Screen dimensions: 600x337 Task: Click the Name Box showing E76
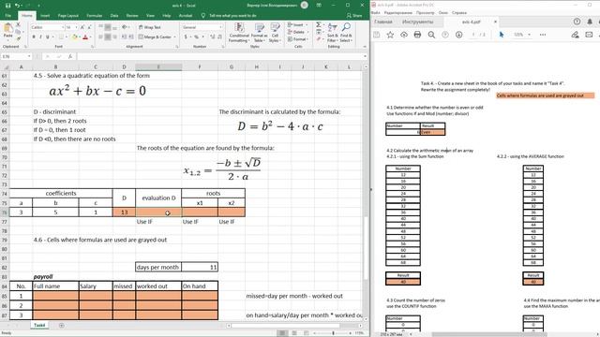16,56
